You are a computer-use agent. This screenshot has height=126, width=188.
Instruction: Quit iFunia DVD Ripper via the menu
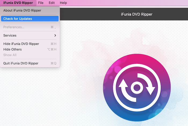tap(21, 63)
